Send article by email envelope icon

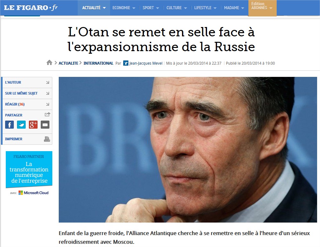[45, 124]
